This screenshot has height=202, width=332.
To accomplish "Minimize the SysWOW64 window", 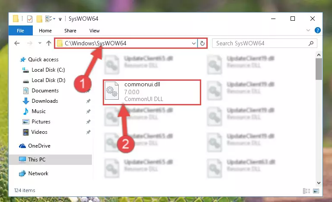I will [x=273, y=19].
